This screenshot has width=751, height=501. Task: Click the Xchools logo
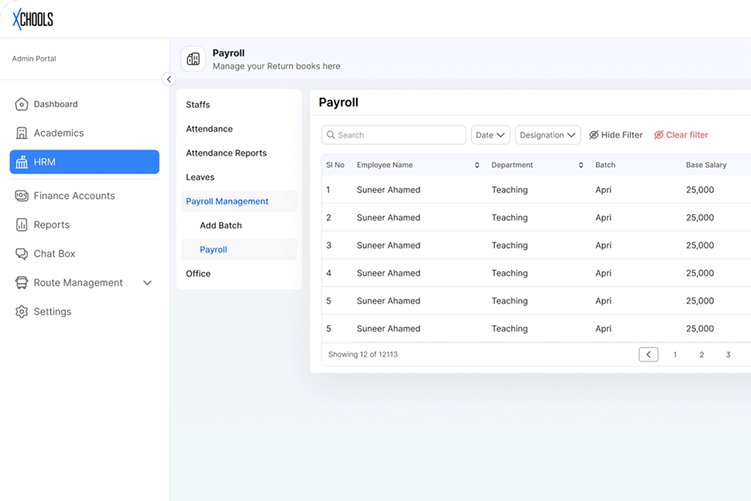tap(33, 19)
